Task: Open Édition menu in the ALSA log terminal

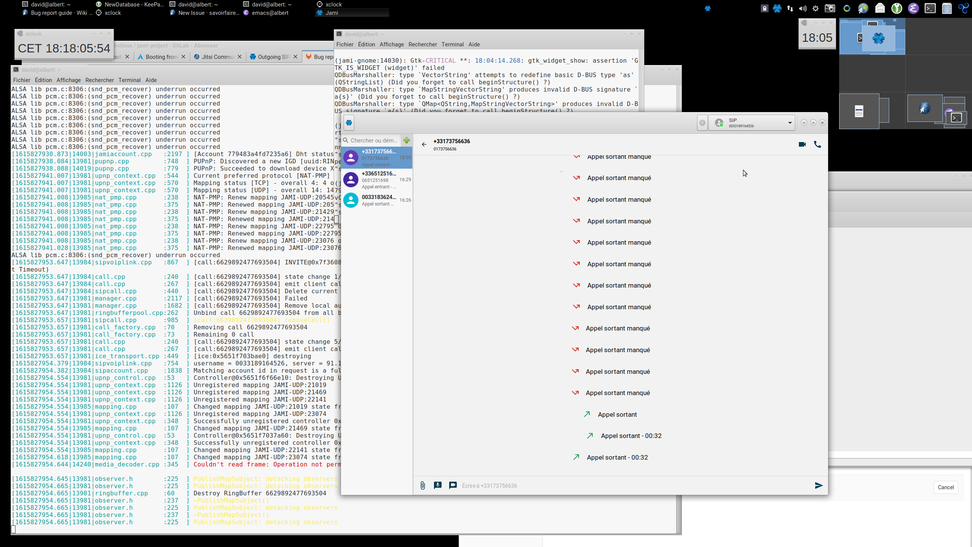Action: pyautogui.click(x=43, y=80)
